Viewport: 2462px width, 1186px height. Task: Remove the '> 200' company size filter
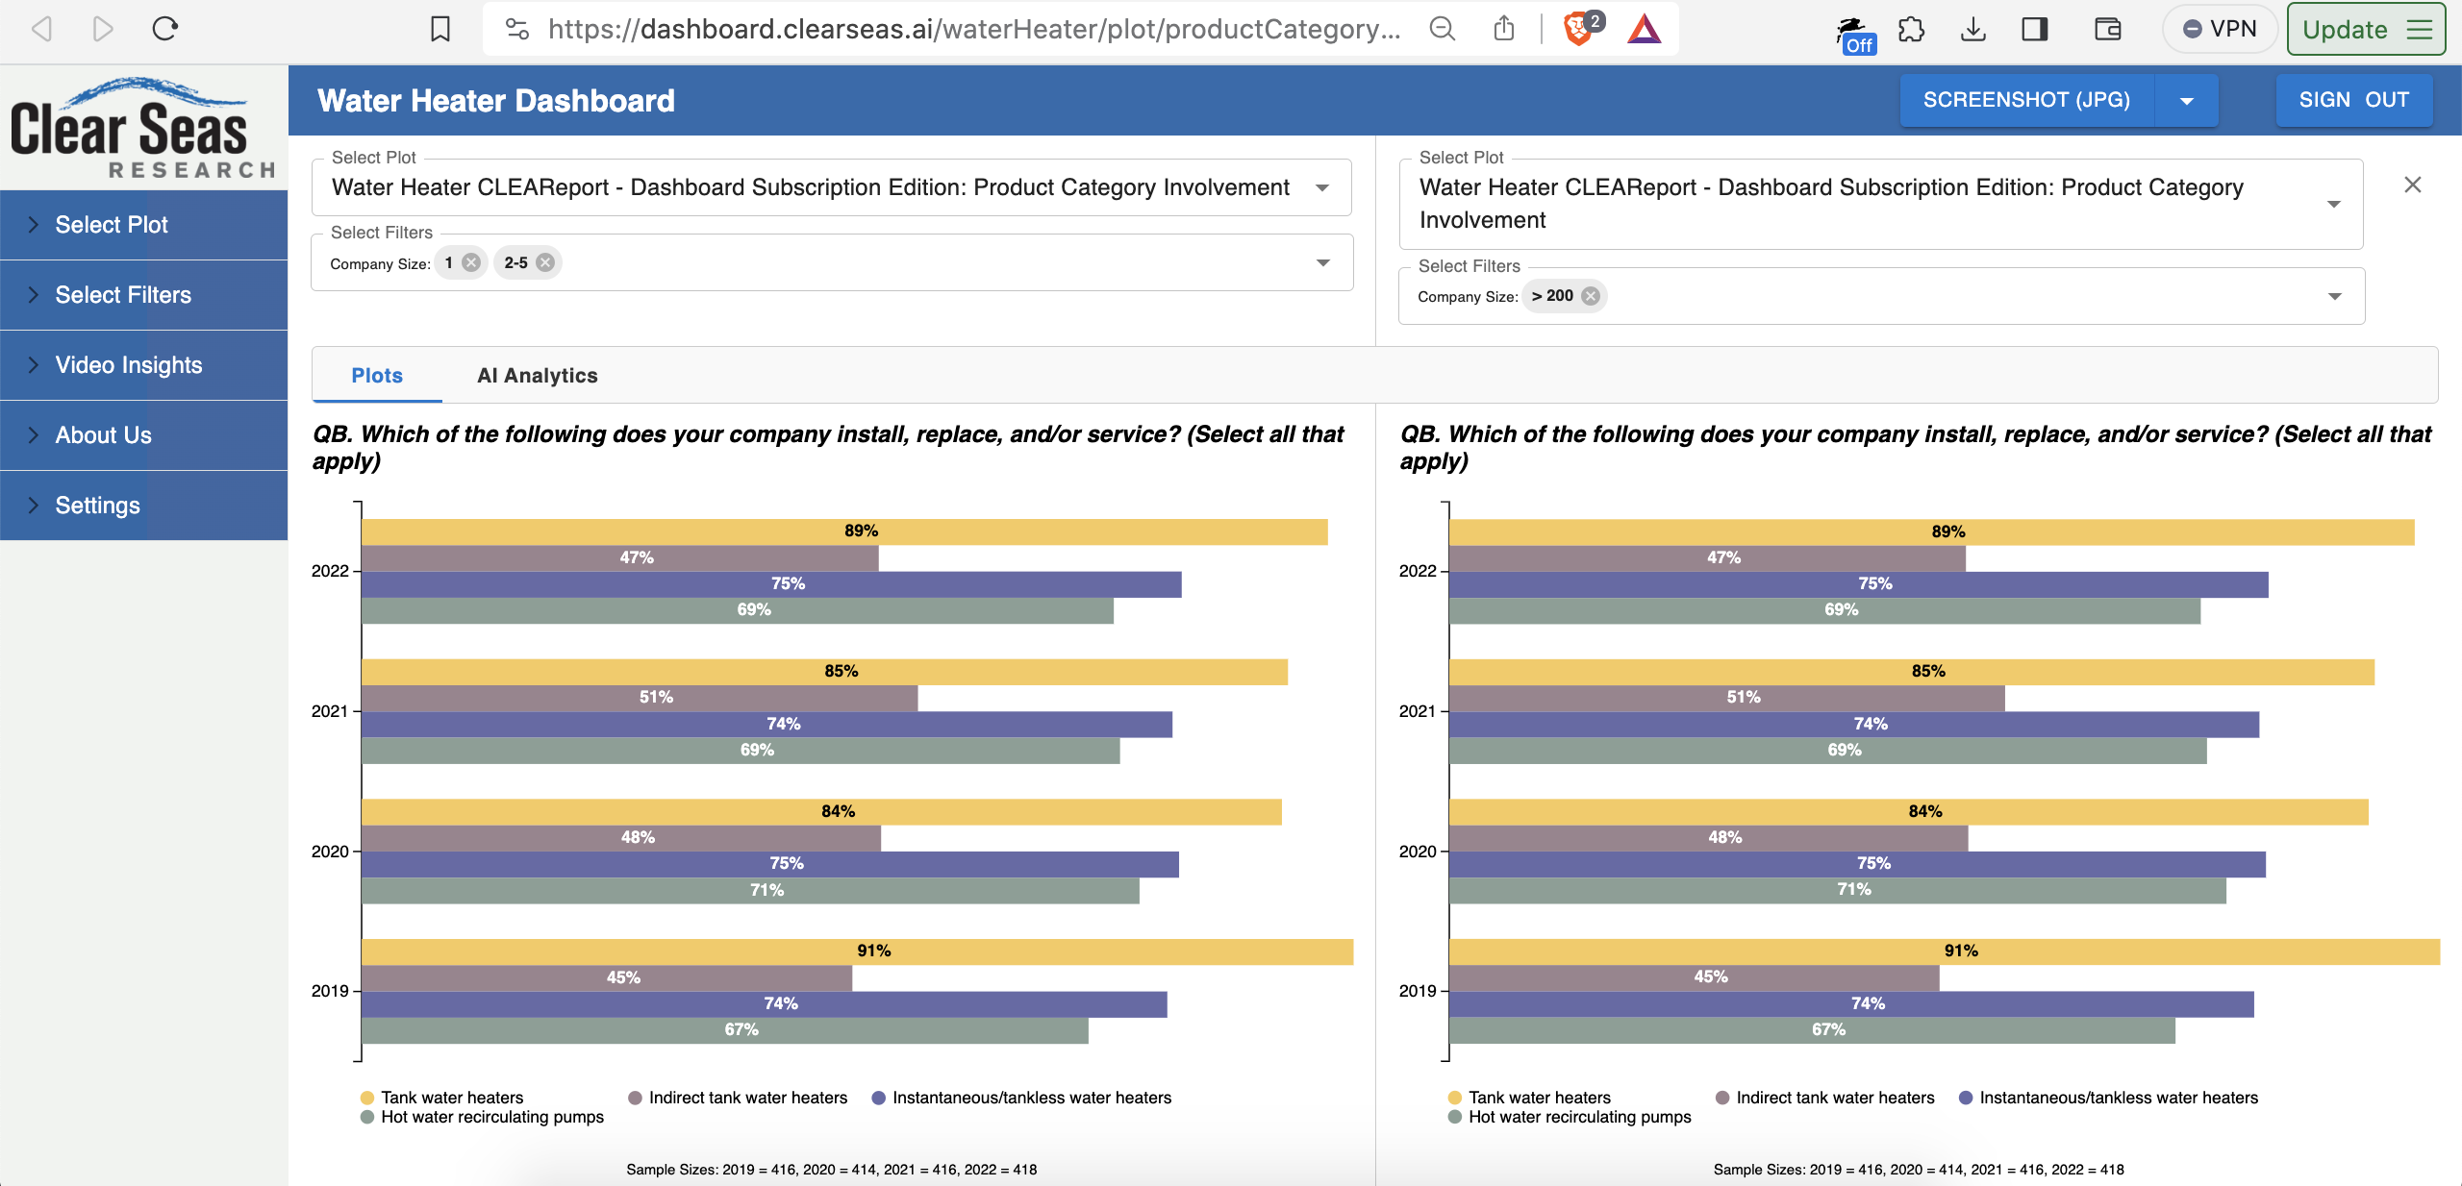1591,296
